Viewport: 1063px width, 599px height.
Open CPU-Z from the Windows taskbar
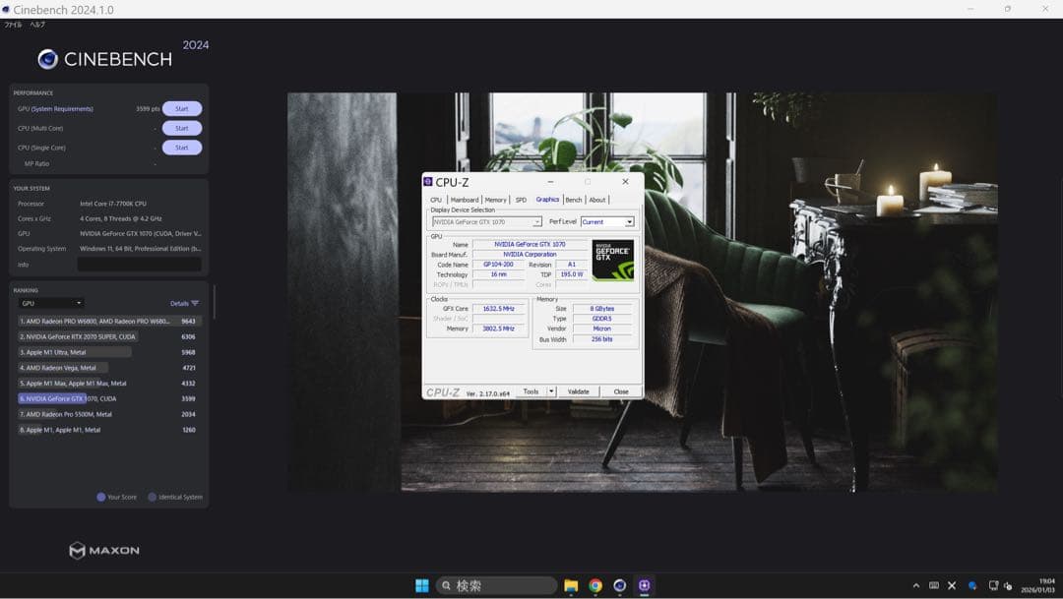pos(646,584)
